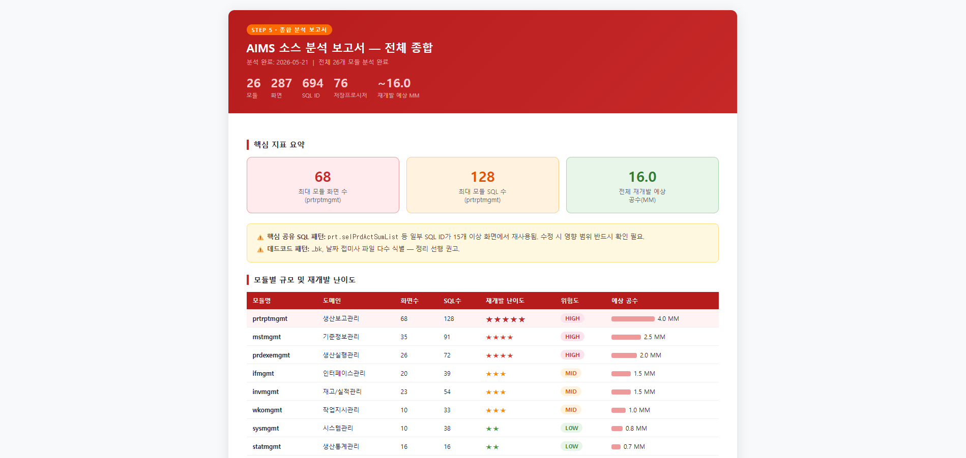Click the HIGH badge in prtrptmgmt row
Viewport: 966px width, 458px height.
(572, 318)
